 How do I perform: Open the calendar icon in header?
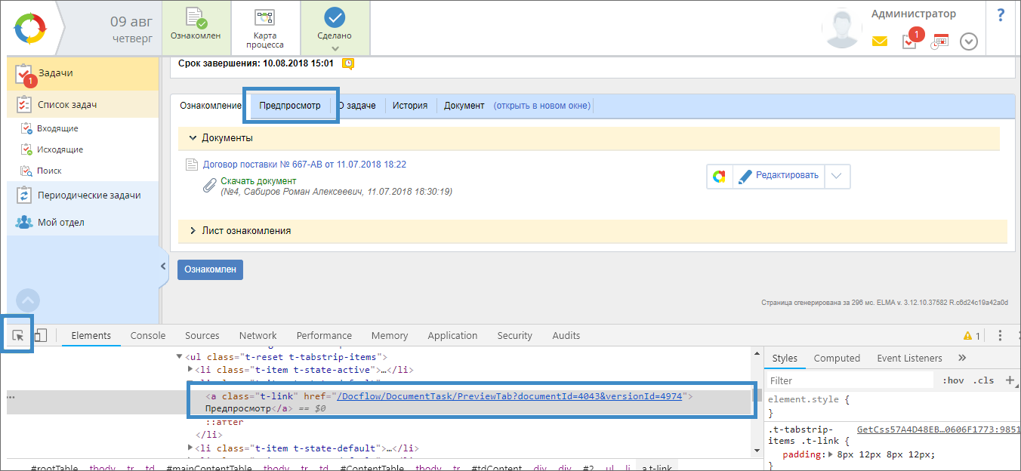939,42
